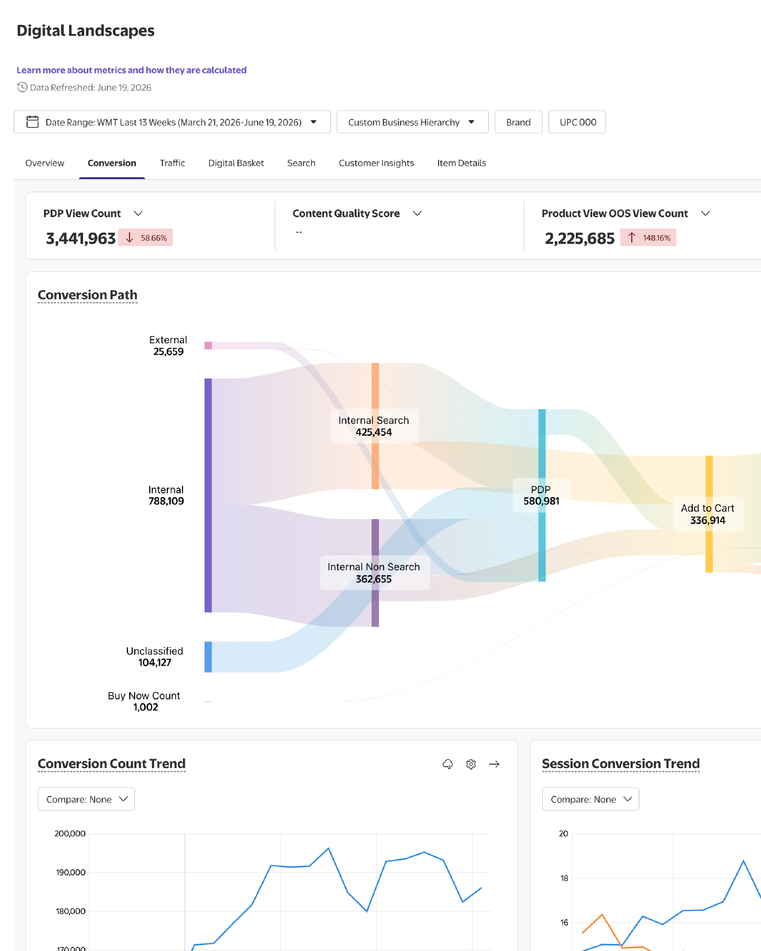Viewport: 761px width, 951px height.
Task: Click the OOS View Count up-arrow badge
Action: pos(648,238)
